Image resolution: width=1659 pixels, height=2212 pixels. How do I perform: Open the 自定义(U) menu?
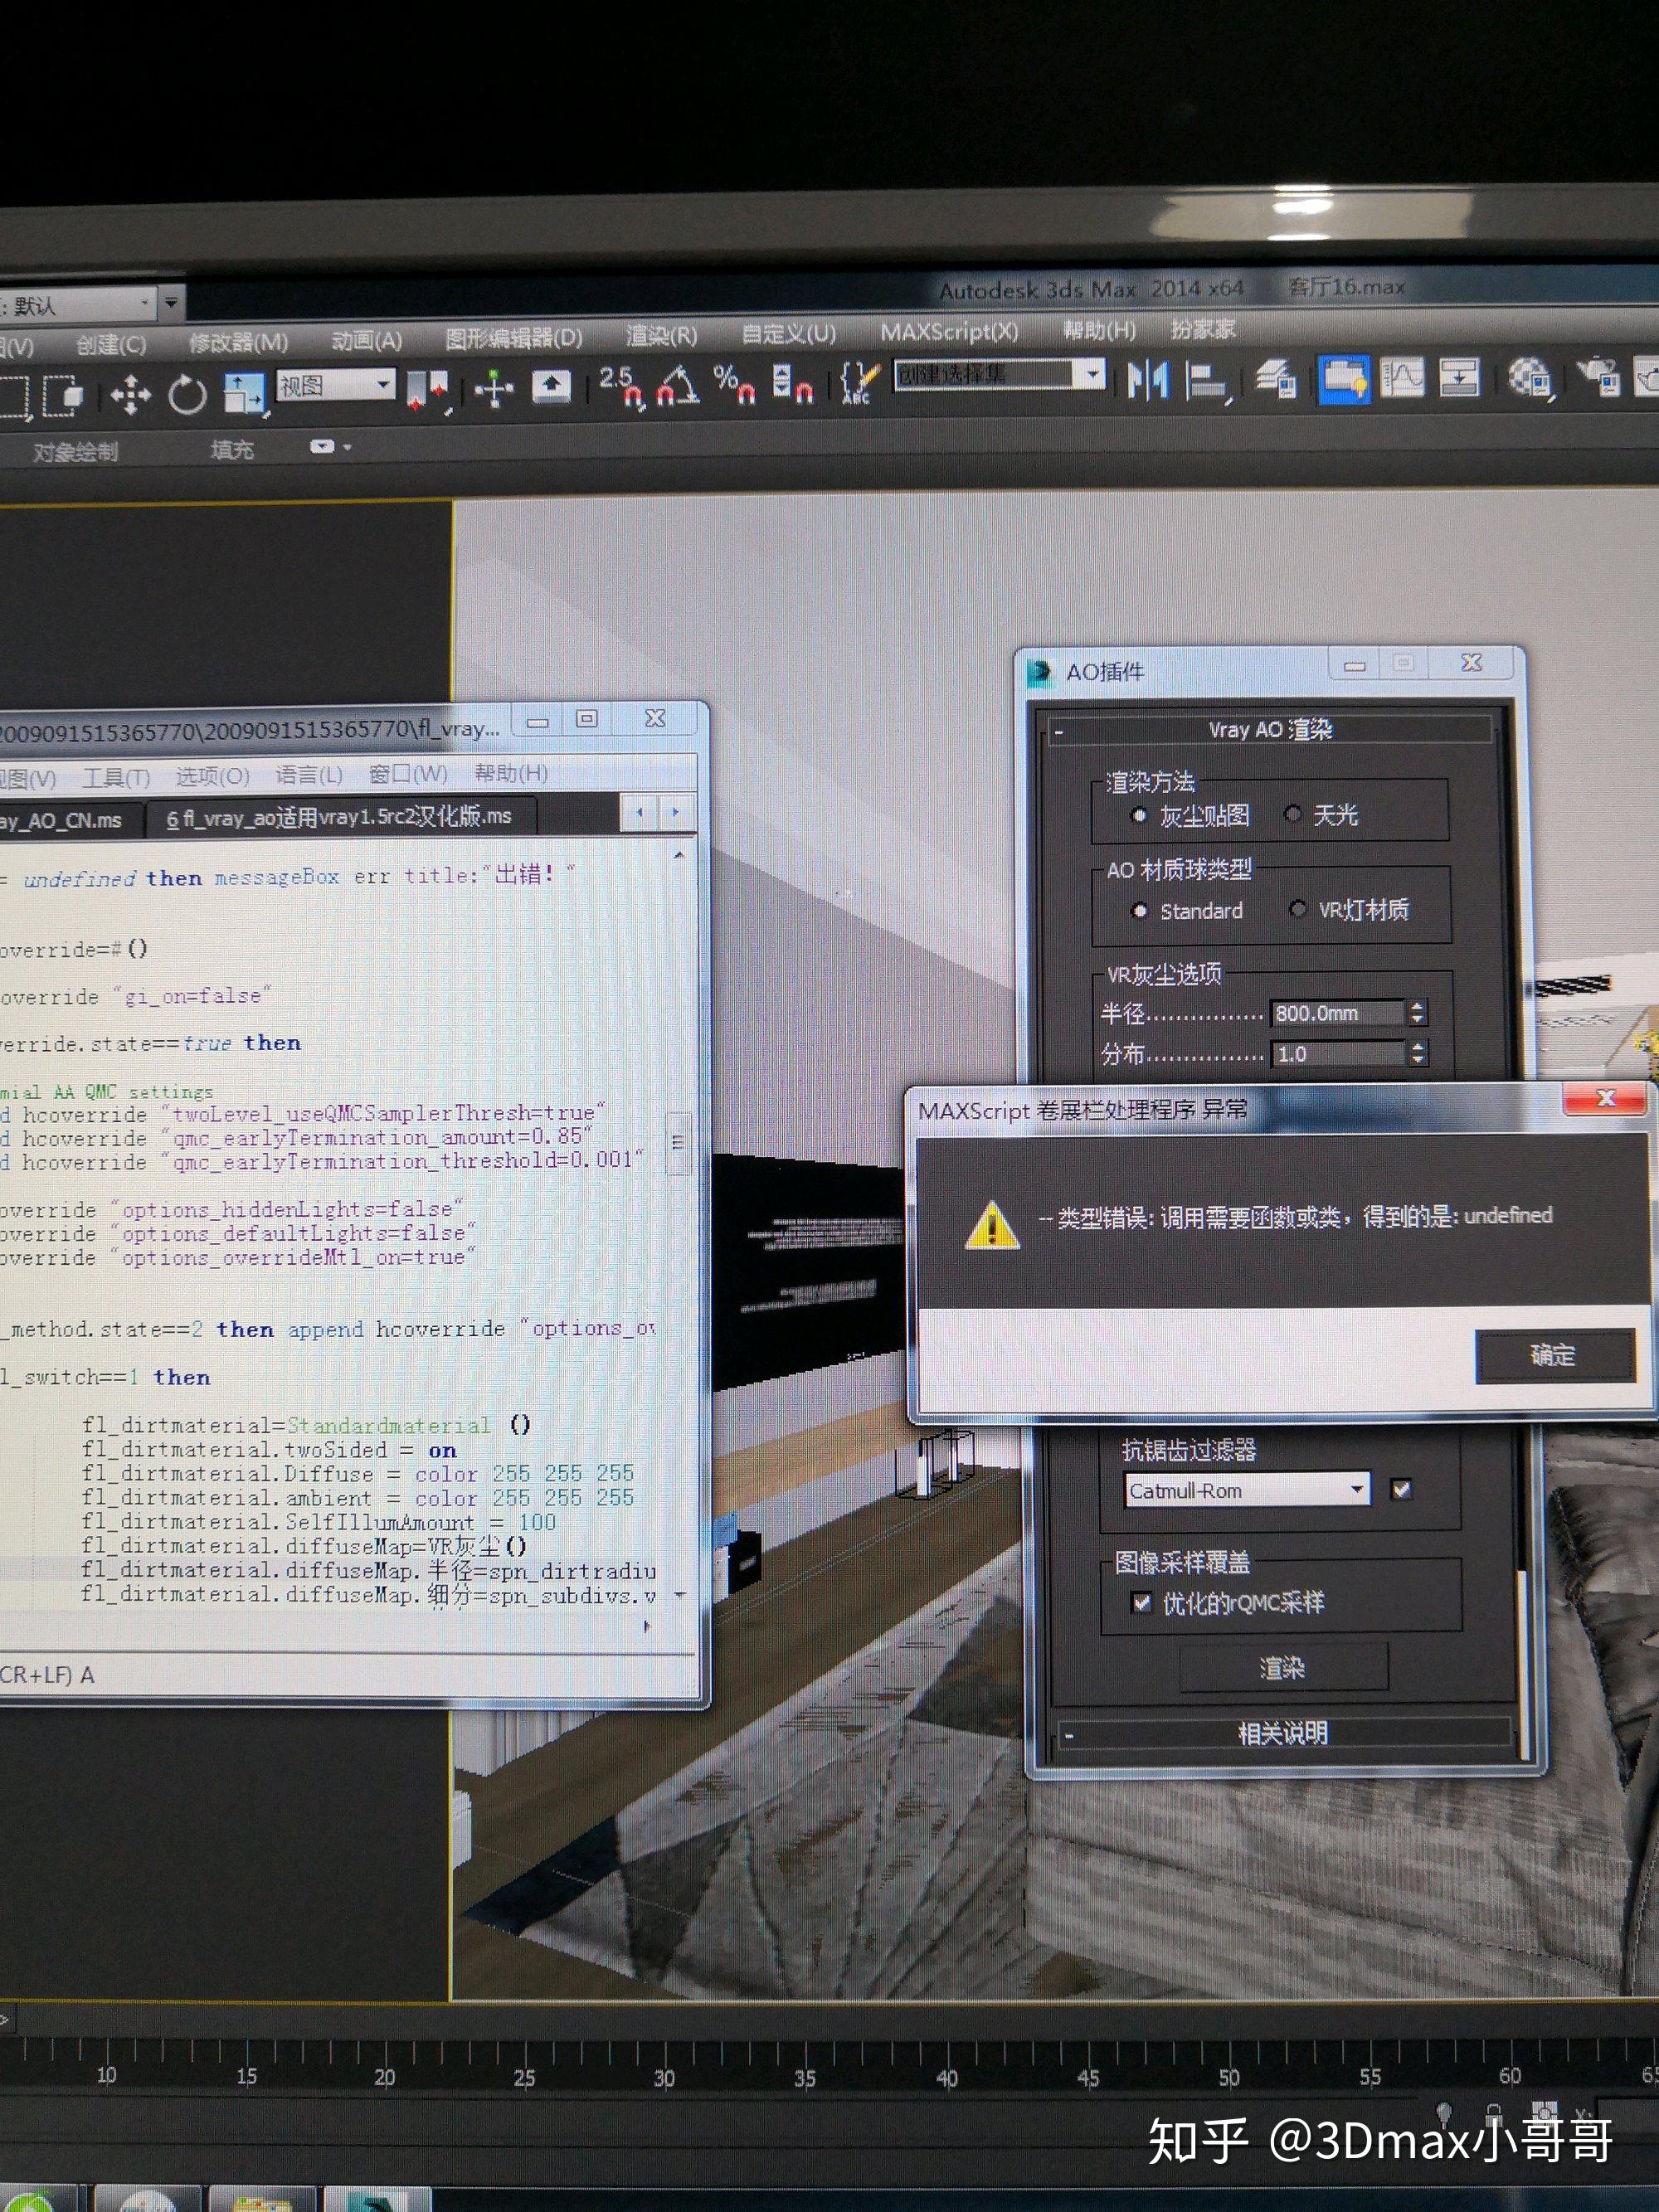(788, 334)
